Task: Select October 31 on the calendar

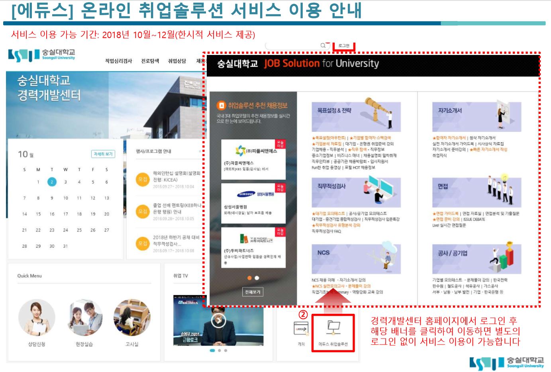Action: tap(65, 246)
